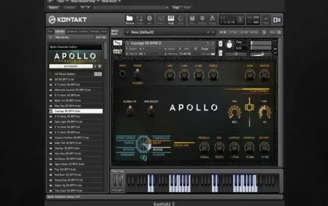Click the Apollo library info 'i' icon
The width and height of the screenshot is (328, 206).
[x=95, y=66]
